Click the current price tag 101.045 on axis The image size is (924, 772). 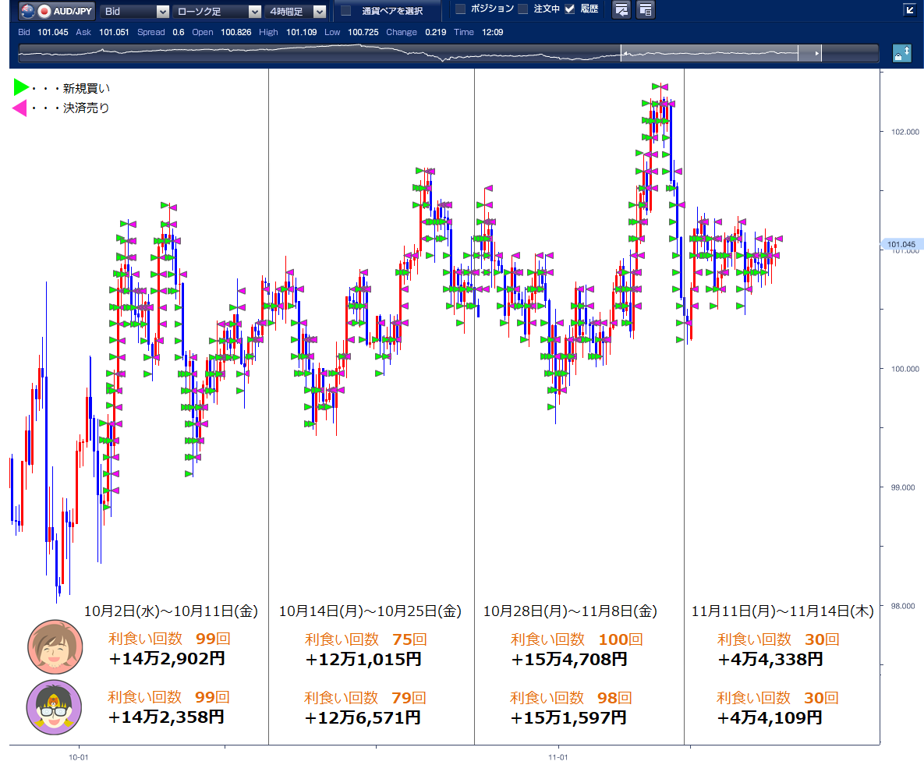click(x=901, y=244)
